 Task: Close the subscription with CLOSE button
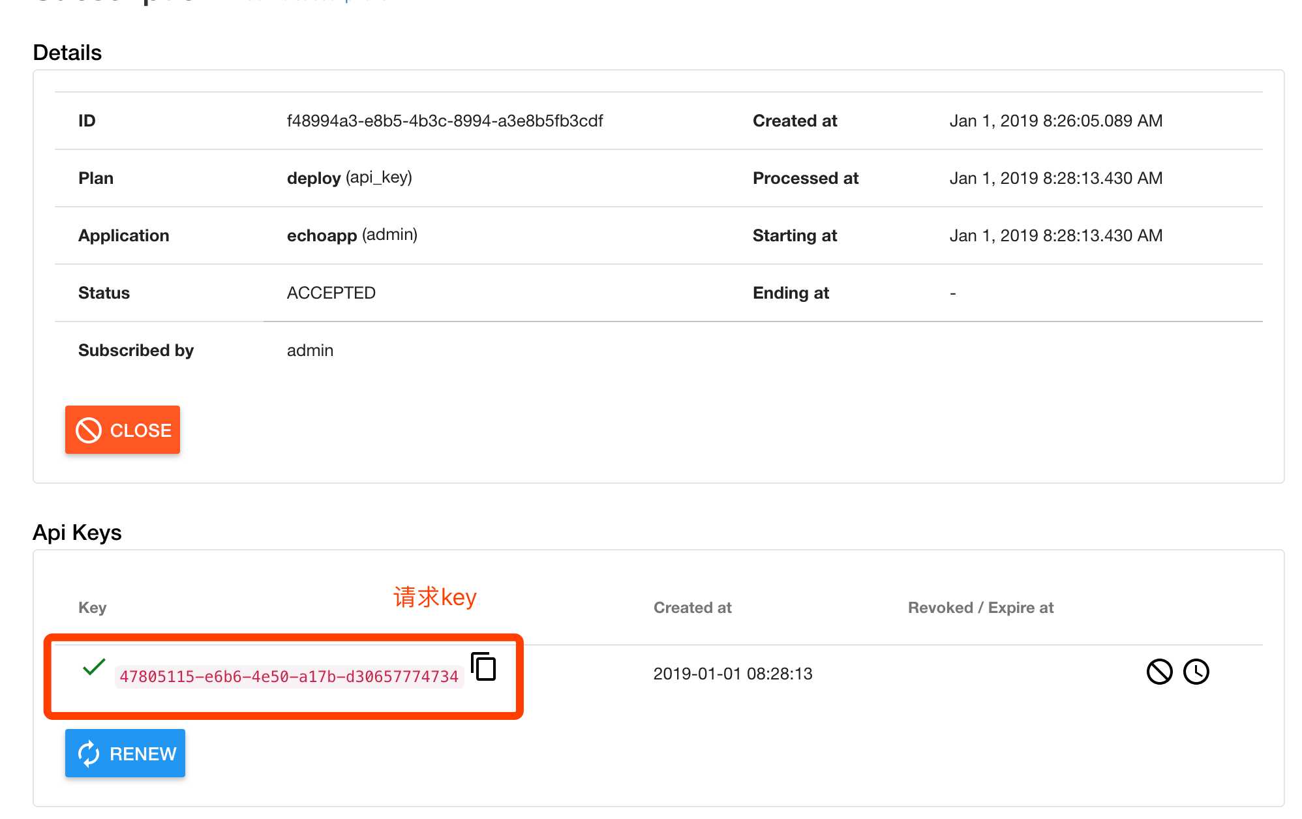(123, 430)
